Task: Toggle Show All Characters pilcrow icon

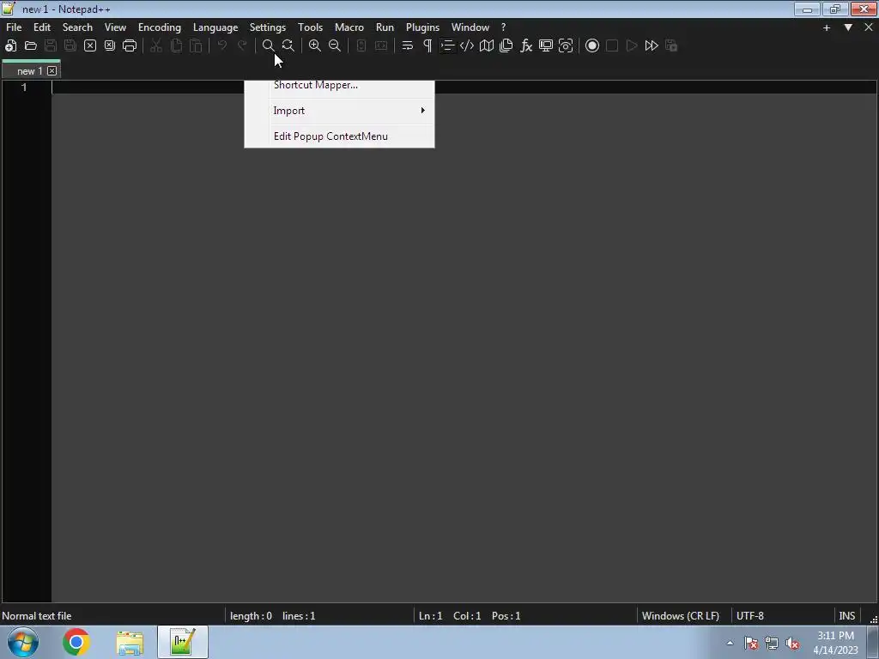Action: (427, 46)
